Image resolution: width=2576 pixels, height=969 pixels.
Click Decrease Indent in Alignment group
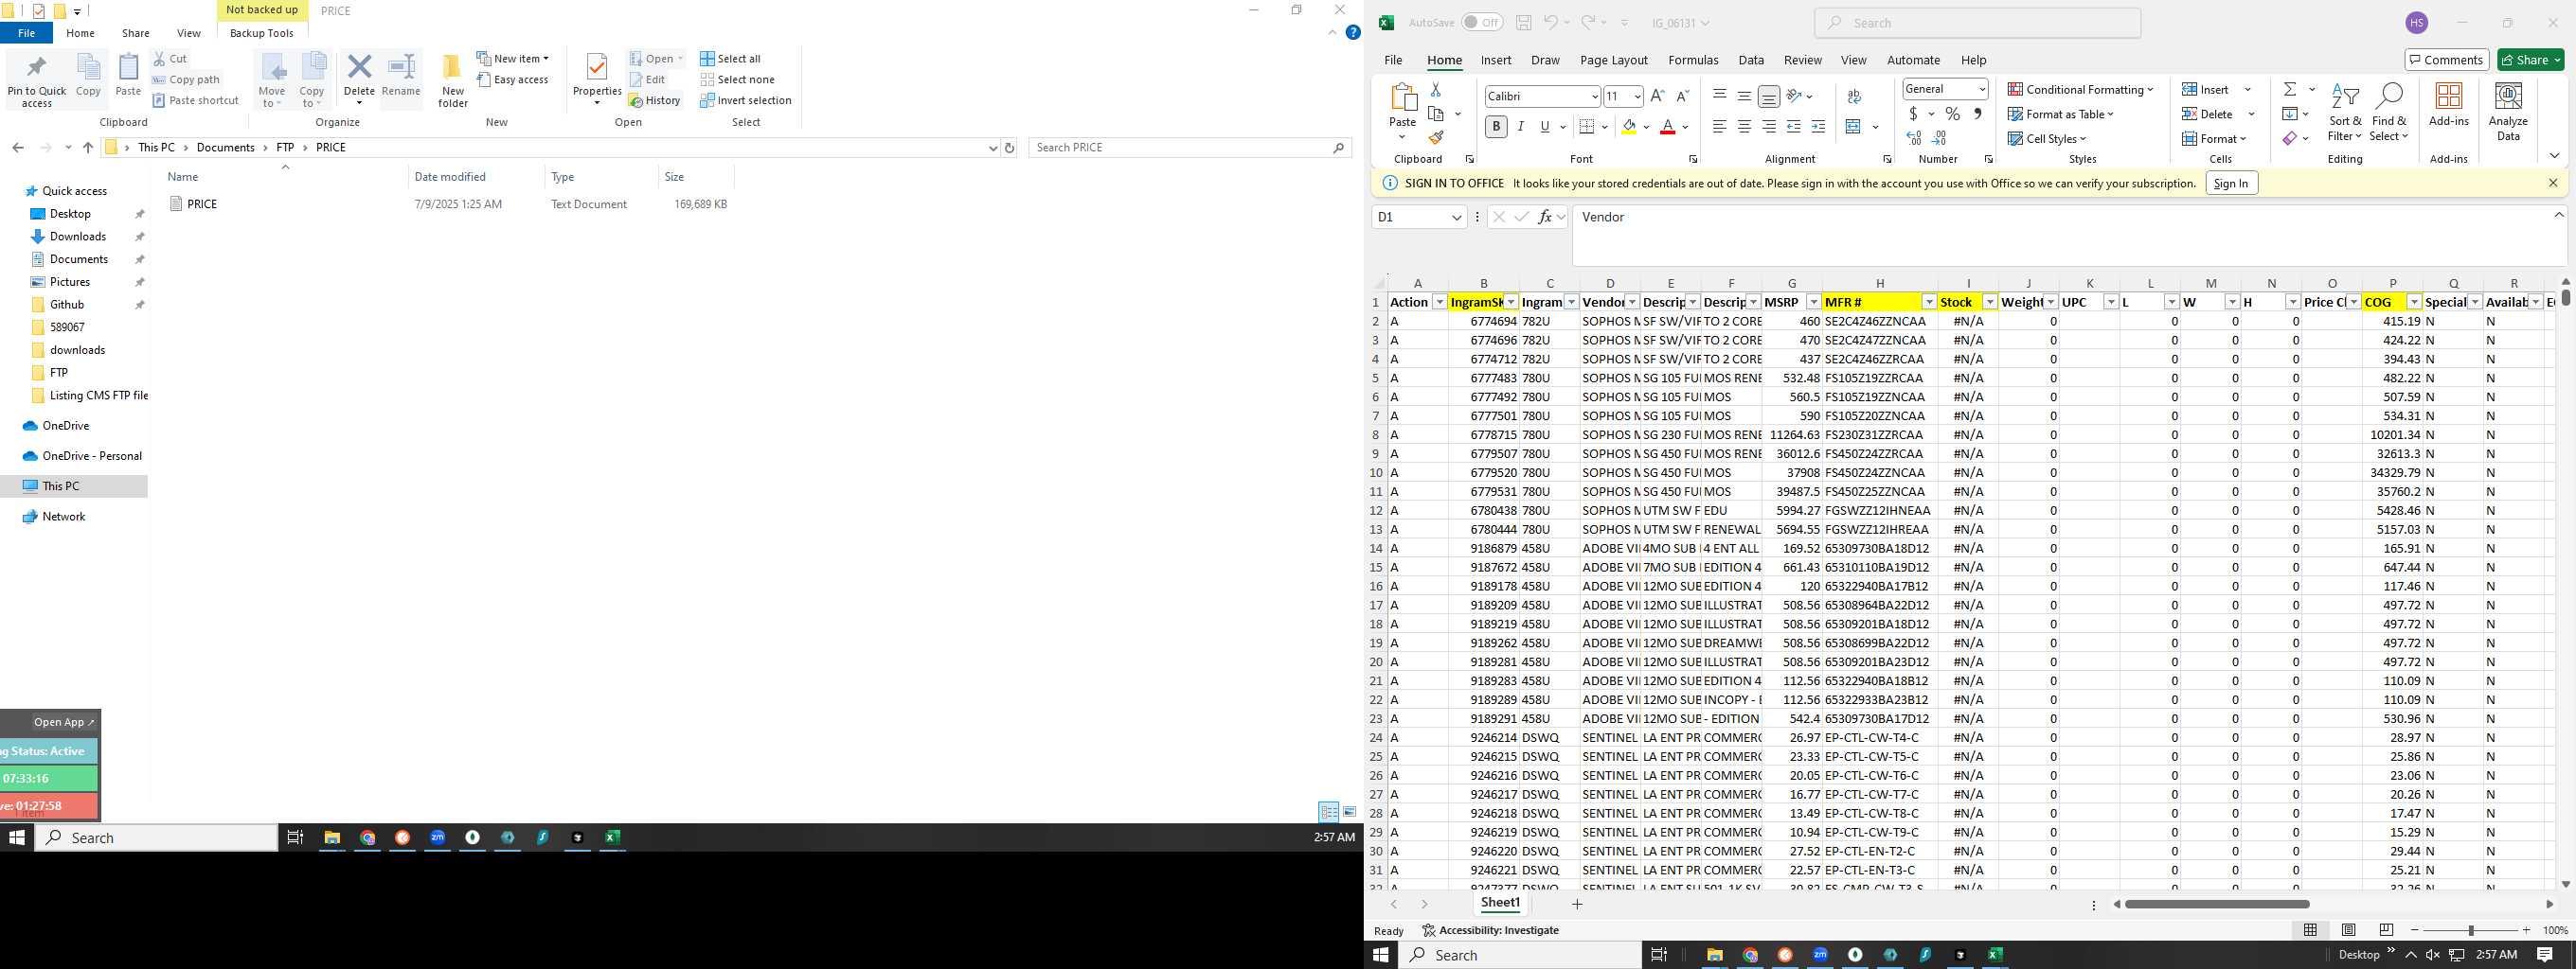coord(1793,127)
